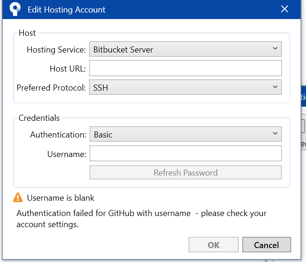
Task: Click inside the Host URL field
Action: pos(185,68)
